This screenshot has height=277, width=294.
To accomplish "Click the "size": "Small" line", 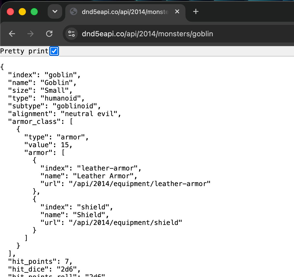I will (x=40, y=91).
